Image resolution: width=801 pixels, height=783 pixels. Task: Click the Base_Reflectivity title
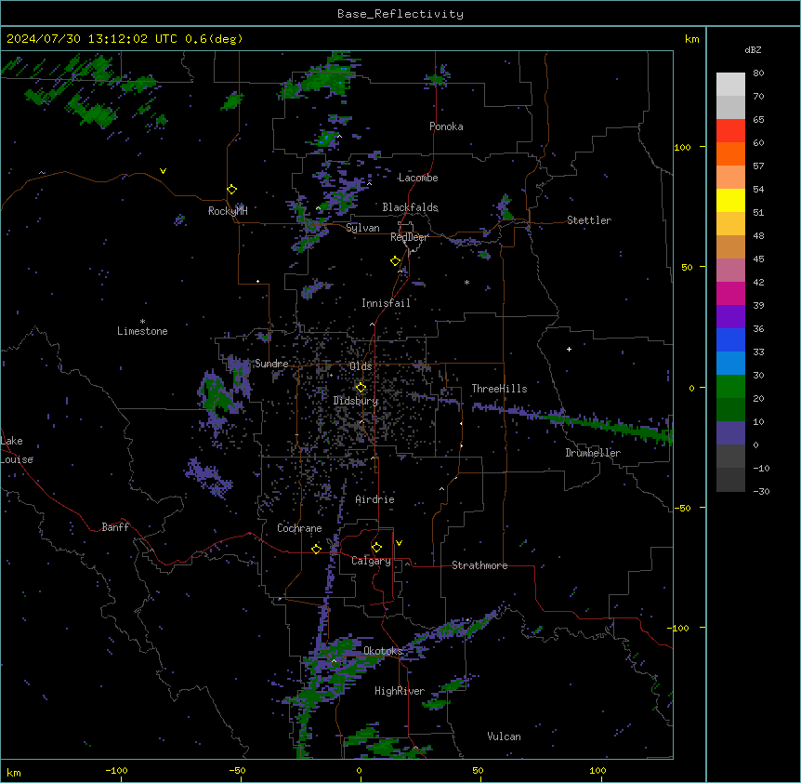click(x=400, y=14)
